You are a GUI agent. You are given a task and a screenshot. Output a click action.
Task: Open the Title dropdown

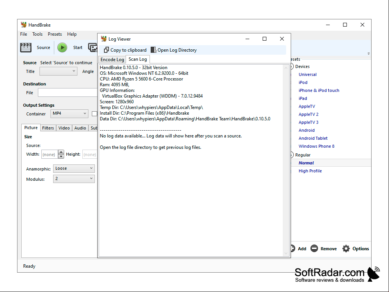click(x=58, y=71)
